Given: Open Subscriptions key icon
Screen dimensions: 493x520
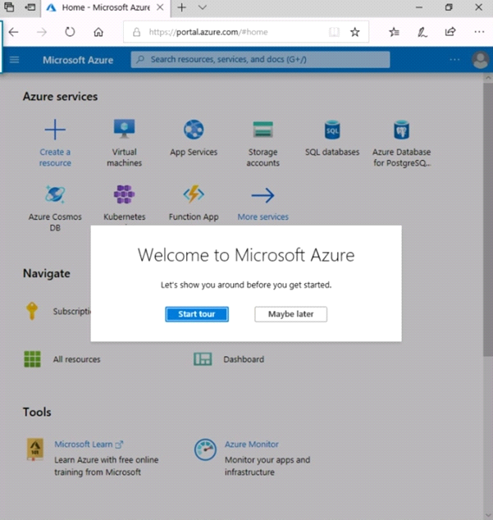Looking at the screenshot, I should pyautogui.click(x=32, y=311).
